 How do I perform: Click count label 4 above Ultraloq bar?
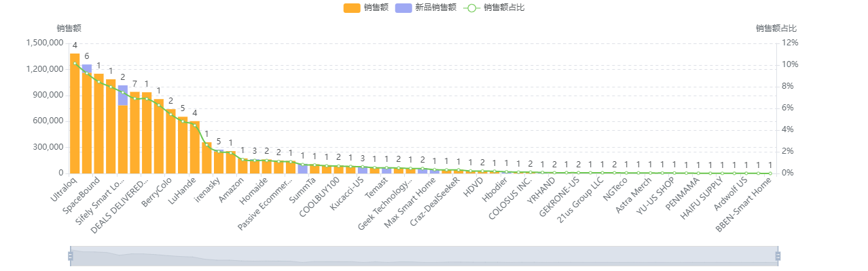point(75,45)
